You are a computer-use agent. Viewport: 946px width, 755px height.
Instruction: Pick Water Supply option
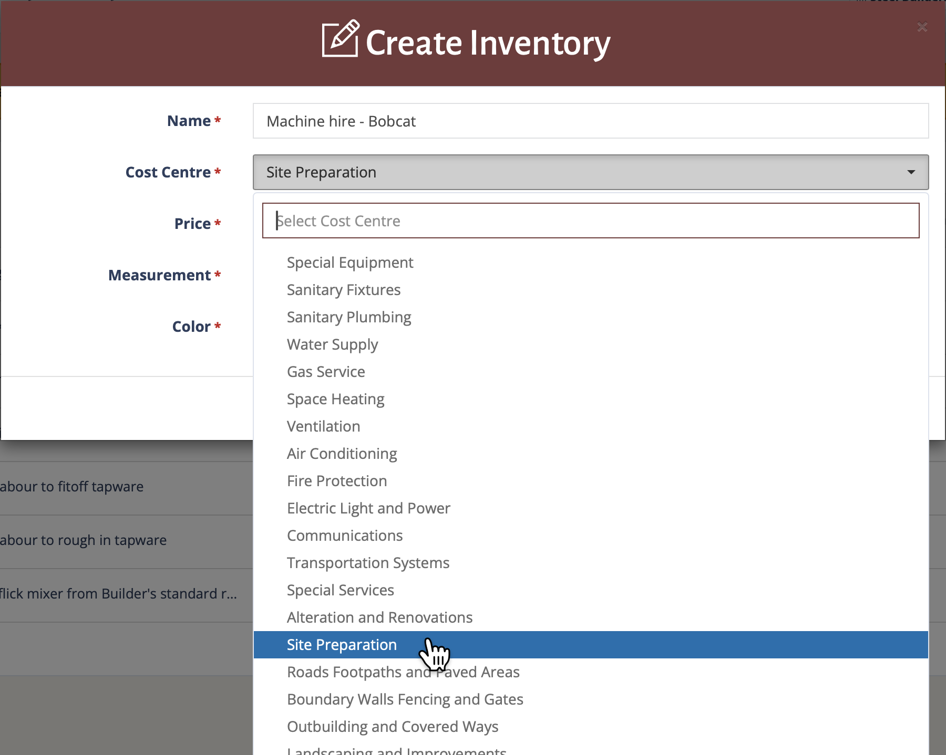[x=332, y=344]
